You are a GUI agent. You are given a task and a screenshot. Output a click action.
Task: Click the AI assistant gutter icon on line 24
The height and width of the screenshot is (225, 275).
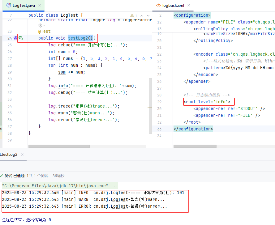pos(15,38)
